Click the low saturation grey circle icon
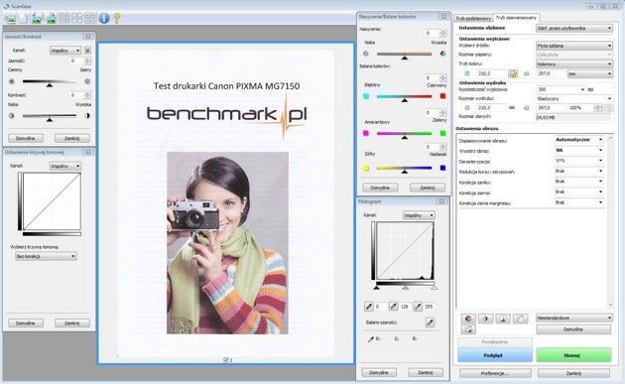The image size is (625, 384). tap(366, 54)
